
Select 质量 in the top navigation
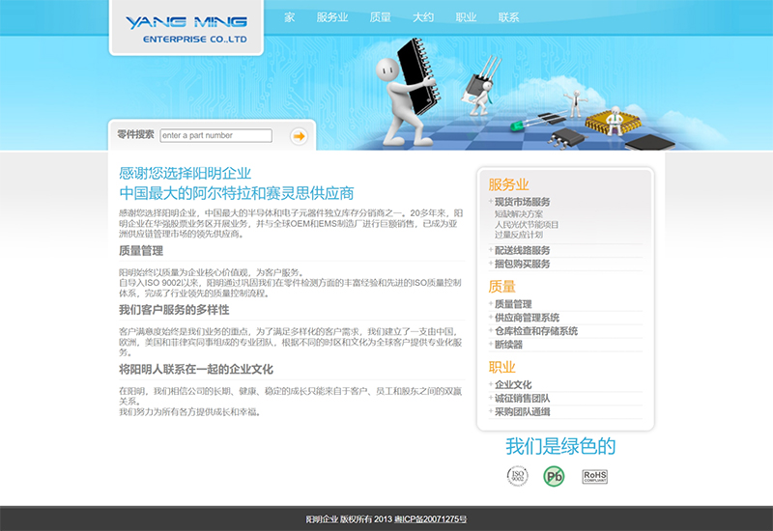point(380,17)
